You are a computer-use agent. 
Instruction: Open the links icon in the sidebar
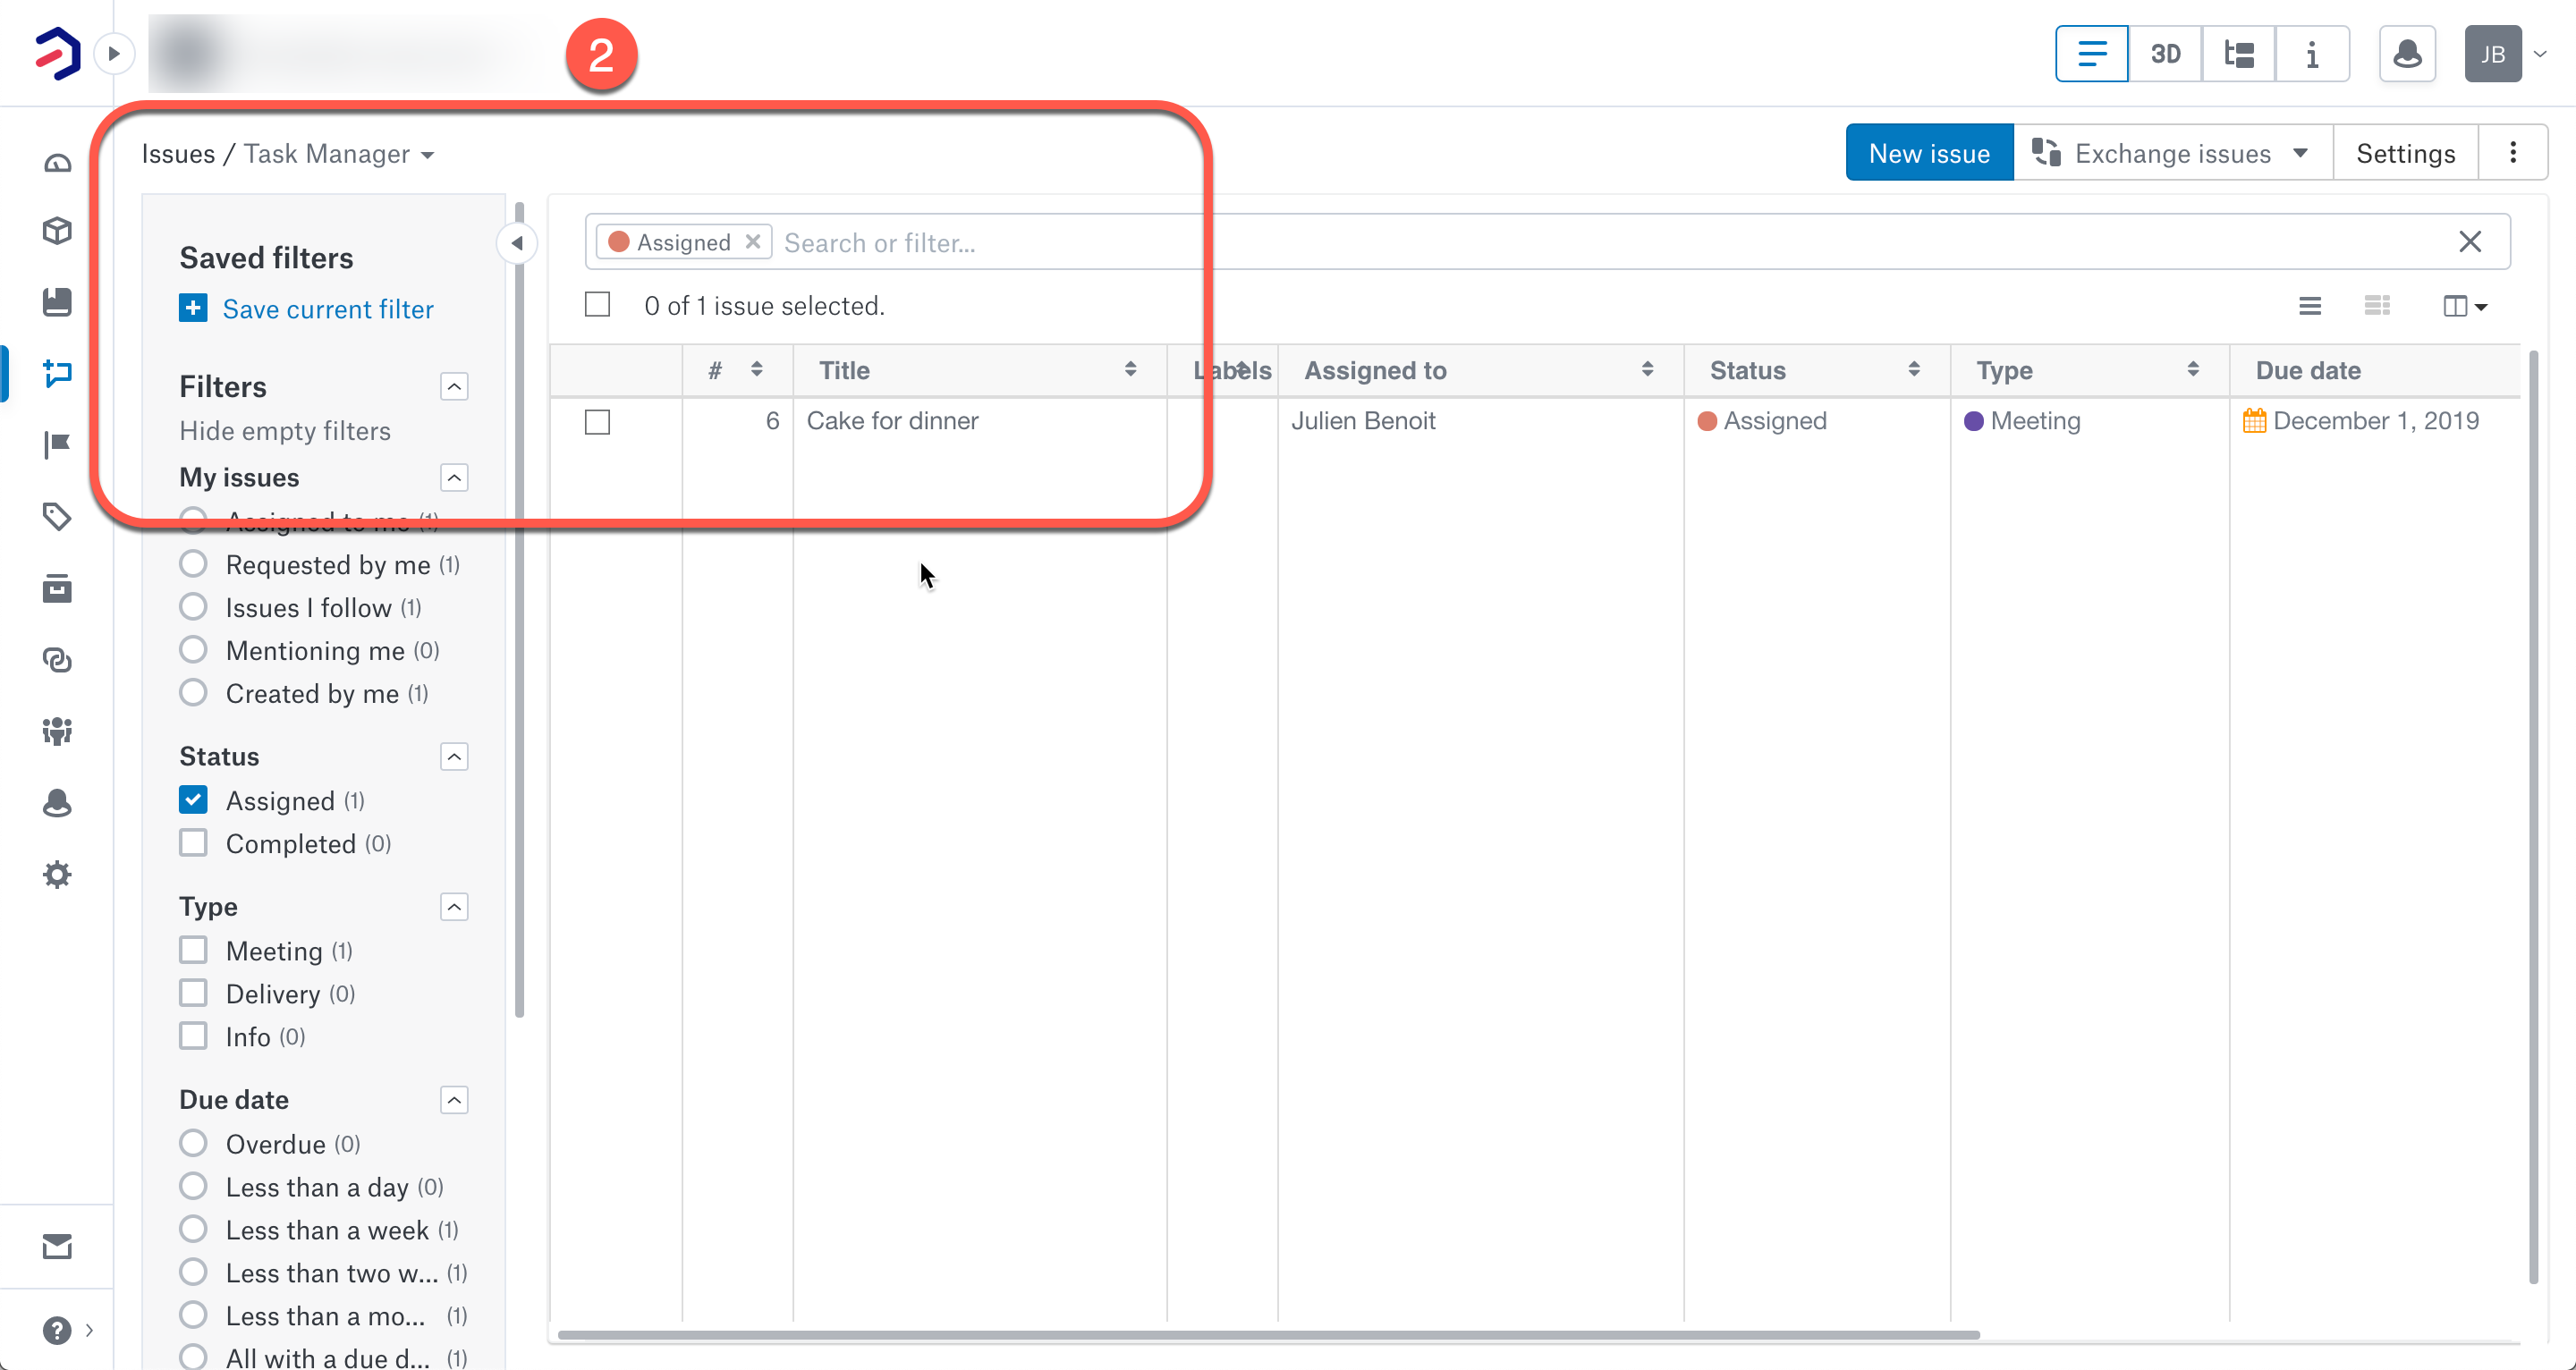point(57,660)
